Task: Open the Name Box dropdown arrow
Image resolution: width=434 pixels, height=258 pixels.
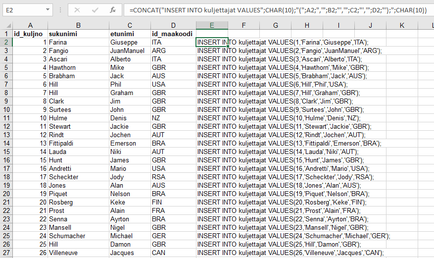Action: tap(48, 10)
